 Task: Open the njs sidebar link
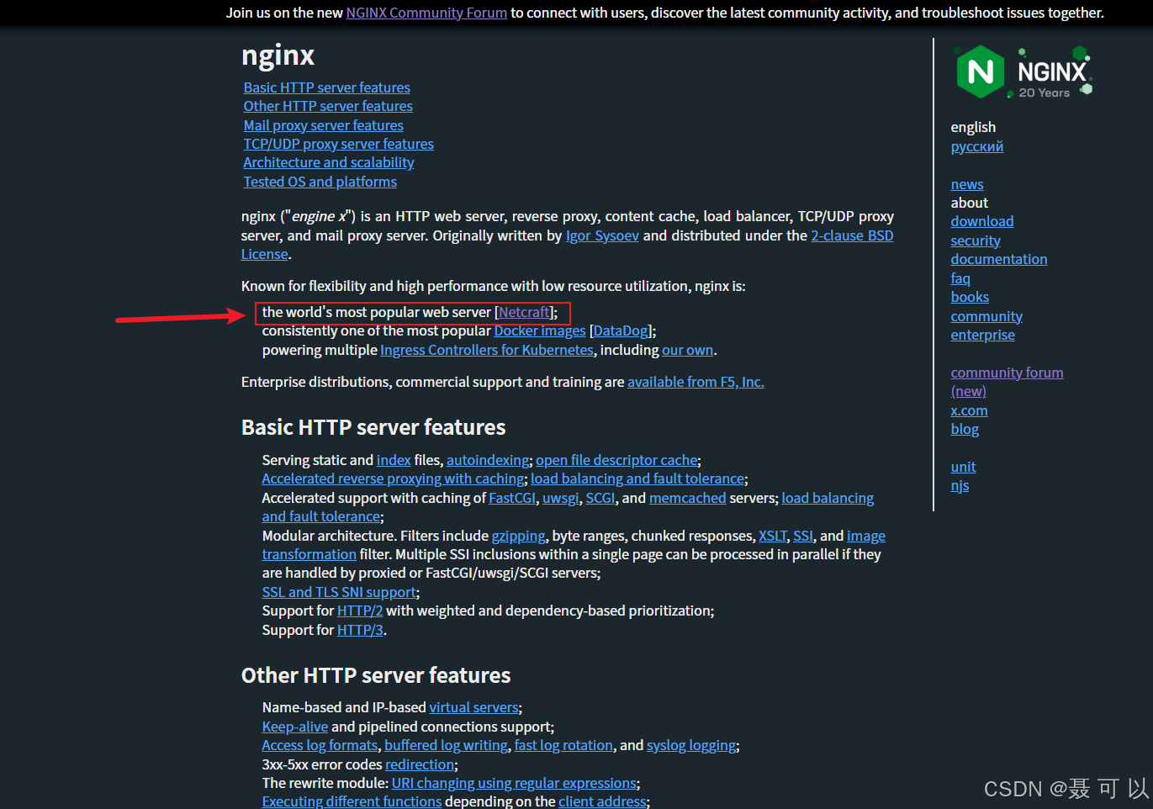coord(960,485)
